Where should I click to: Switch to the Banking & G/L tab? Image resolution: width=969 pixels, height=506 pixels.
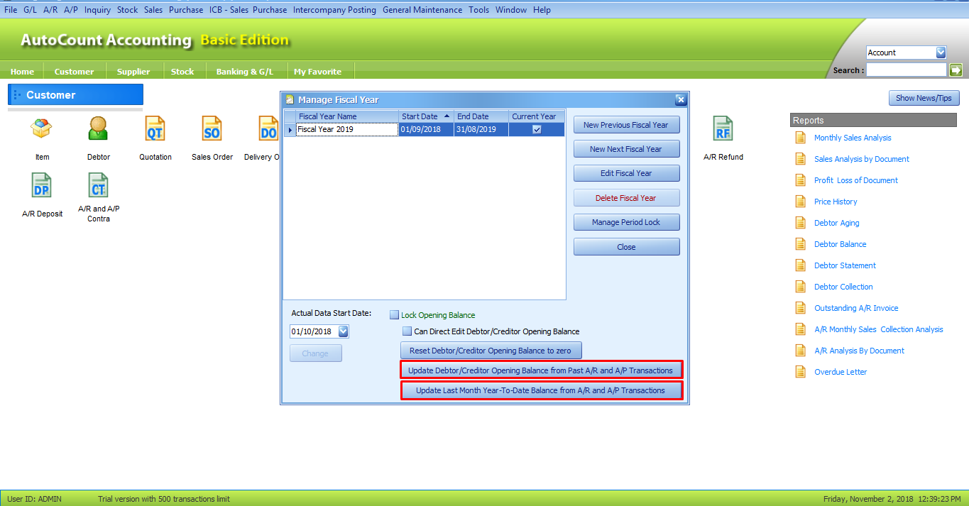[245, 72]
